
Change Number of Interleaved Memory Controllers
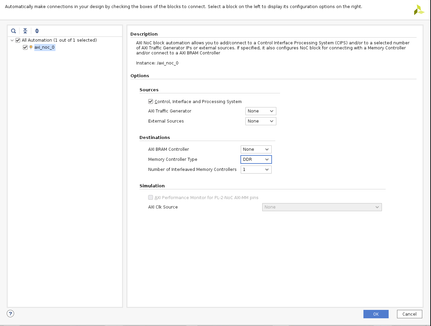point(256,170)
